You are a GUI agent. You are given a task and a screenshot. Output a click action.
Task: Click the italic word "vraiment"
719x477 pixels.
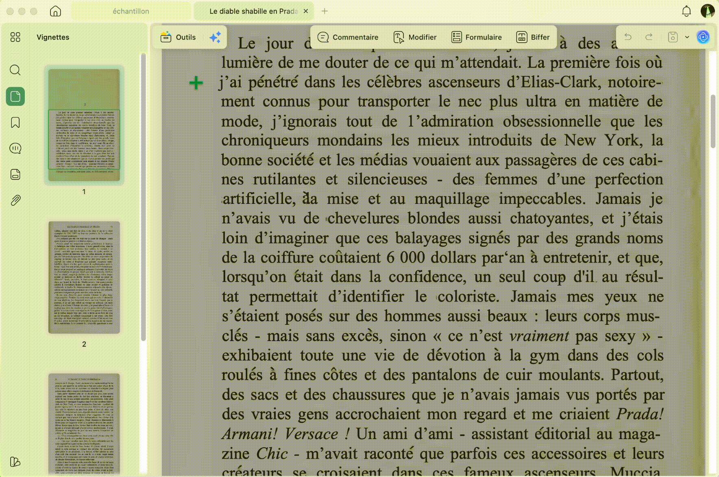(539, 336)
